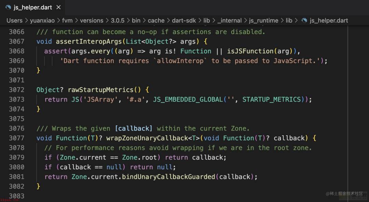Click the Dart icon in the breadcrumb
Image resolution: width=369 pixels, height=202 pixels.
tap(304, 20)
